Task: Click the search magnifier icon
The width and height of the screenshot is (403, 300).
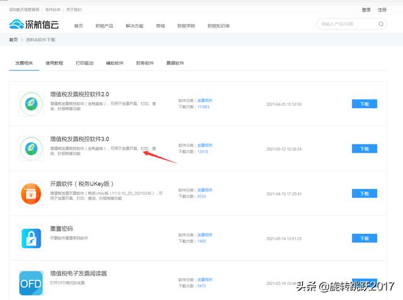Action: point(380,24)
